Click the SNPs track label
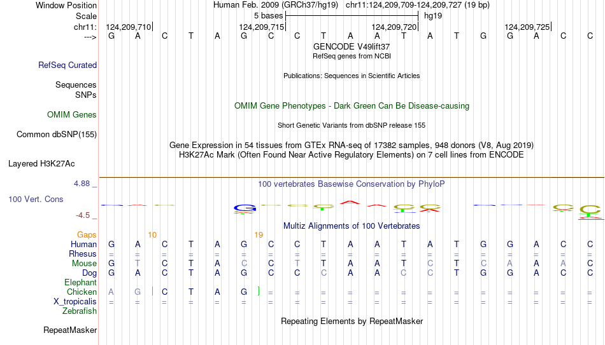This screenshot has height=345, width=605. (x=86, y=95)
